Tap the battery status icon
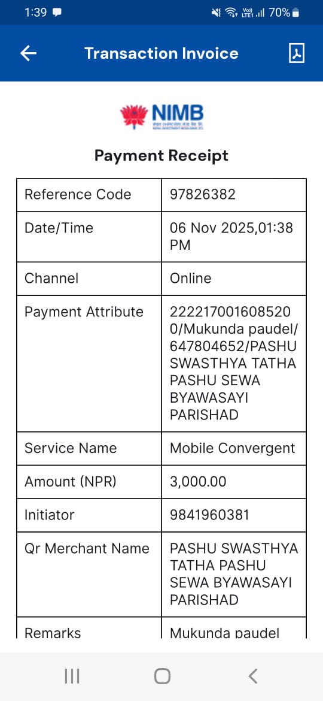Viewport: 323px width, 701px height. point(295,13)
